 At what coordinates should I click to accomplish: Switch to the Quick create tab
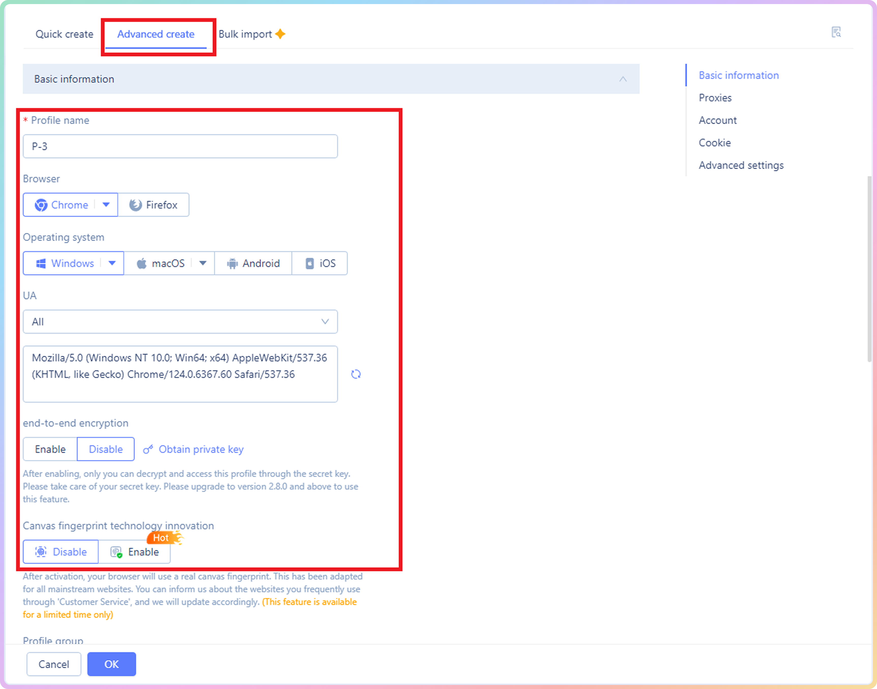(x=64, y=34)
